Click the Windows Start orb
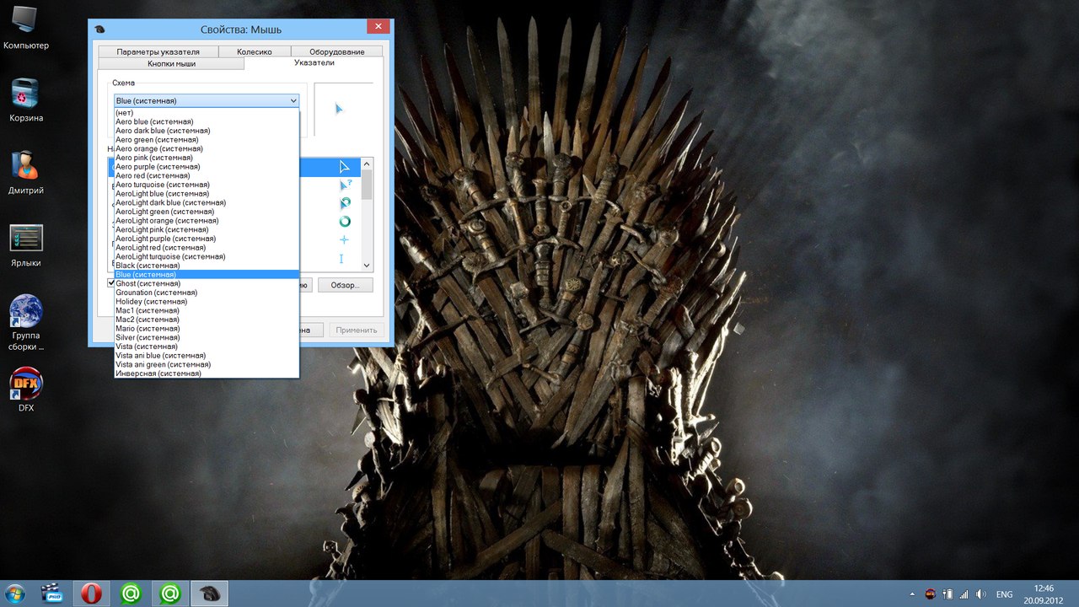This screenshot has width=1079, height=607. (15, 594)
